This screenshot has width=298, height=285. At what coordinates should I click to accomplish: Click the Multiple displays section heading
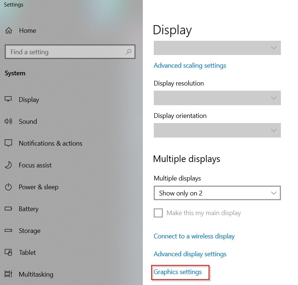(187, 159)
